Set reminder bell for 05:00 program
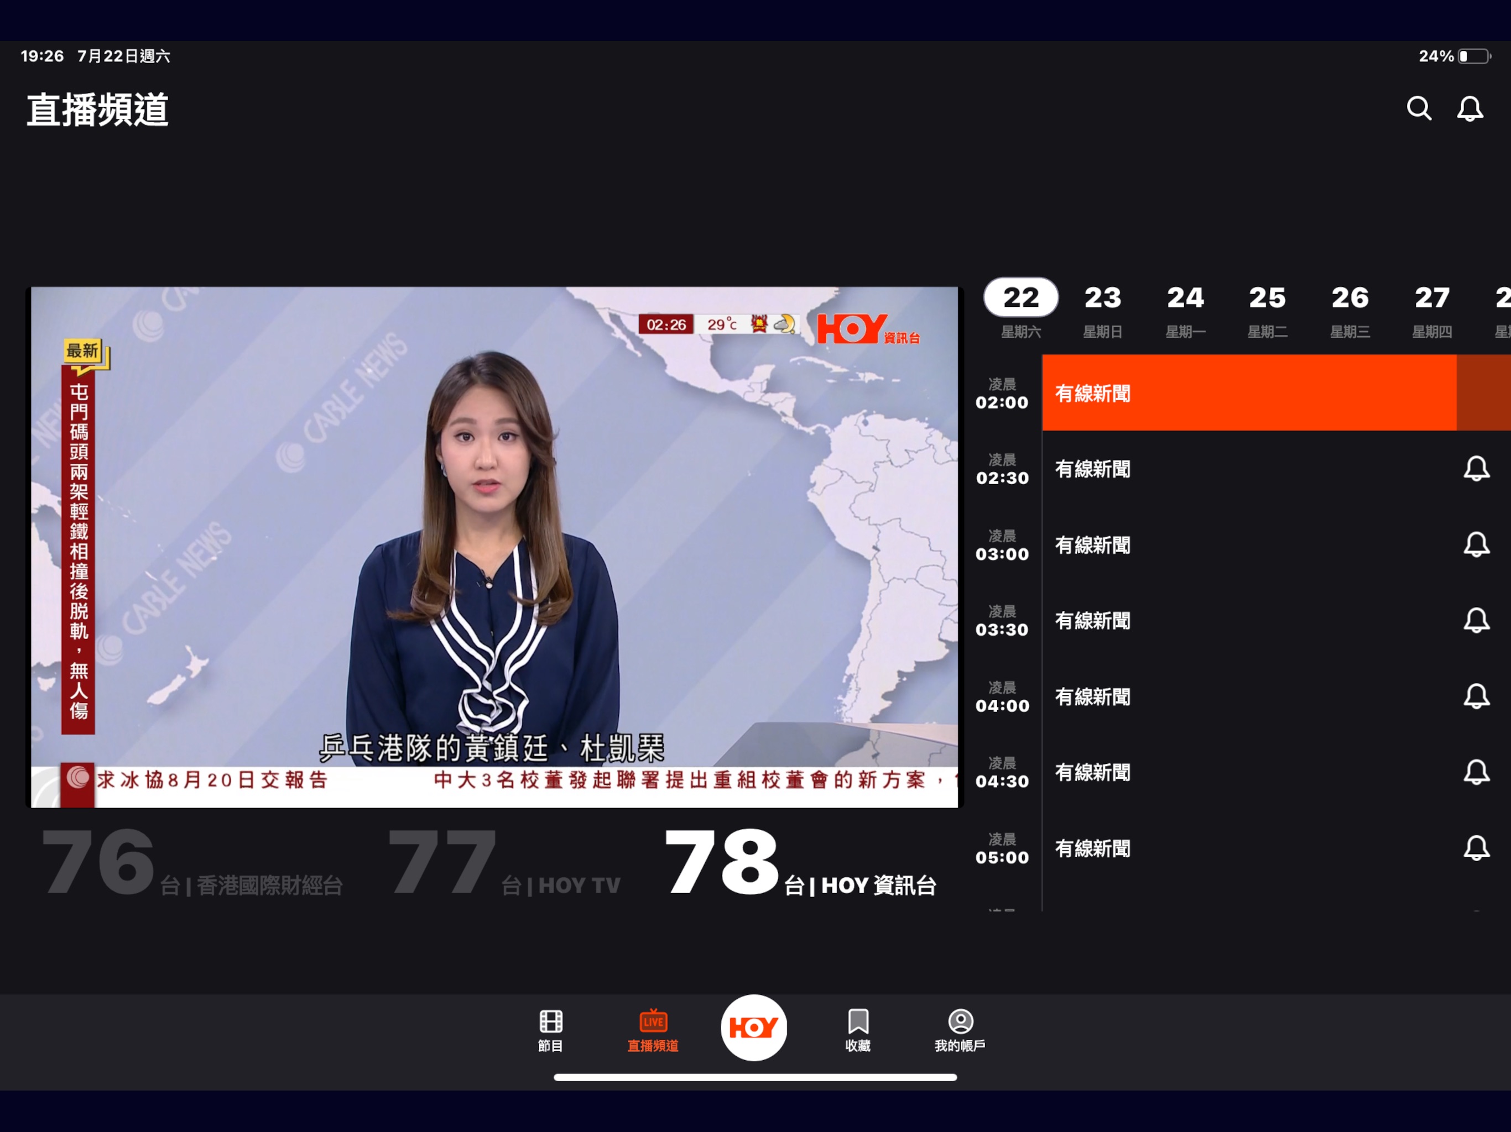The height and width of the screenshot is (1132, 1511). tap(1476, 848)
